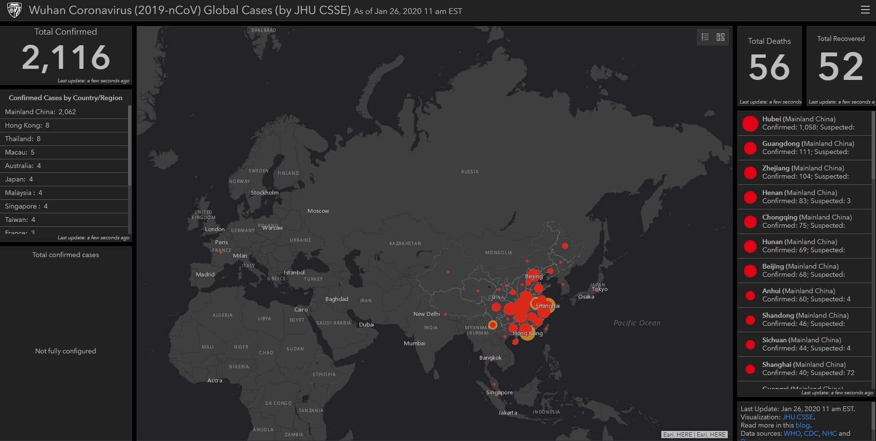This screenshot has width=876, height=441.
Task: Open the basemap gallery grid icon
Action: pos(721,37)
